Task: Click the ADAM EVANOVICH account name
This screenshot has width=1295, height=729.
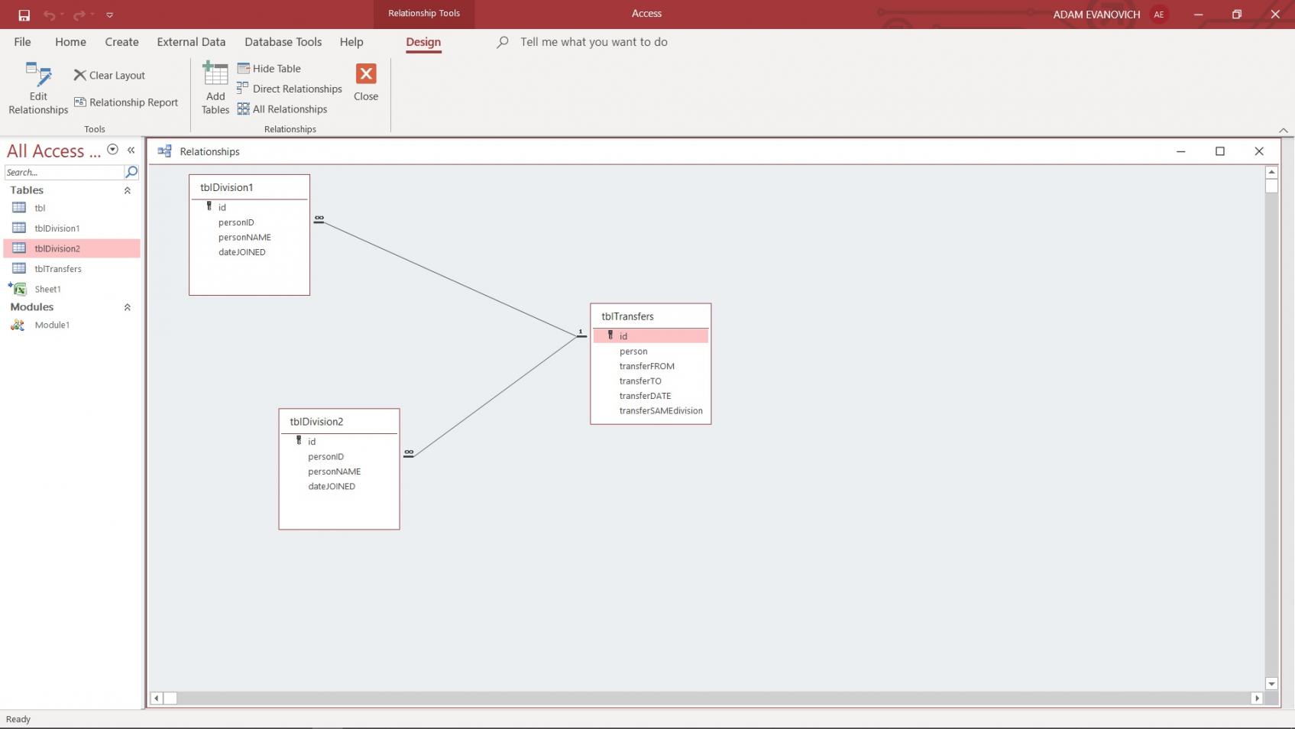Action: click(1096, 15)
